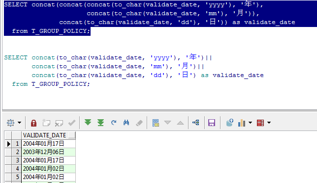Open the select mode dropdown arrow
317x183 pixels.
pyautogui.click(x=19, y=123)
